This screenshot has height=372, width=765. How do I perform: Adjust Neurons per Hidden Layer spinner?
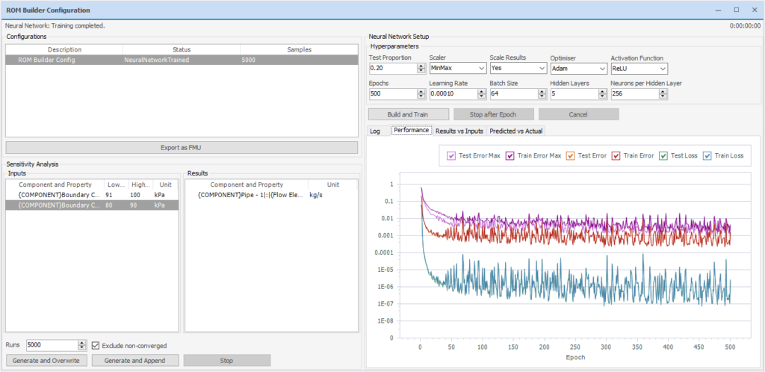click(x=663, y=93)
